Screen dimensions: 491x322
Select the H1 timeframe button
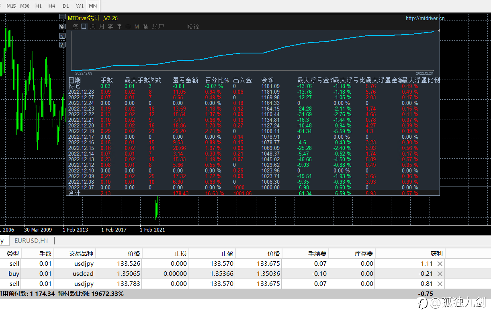[38, 6]
